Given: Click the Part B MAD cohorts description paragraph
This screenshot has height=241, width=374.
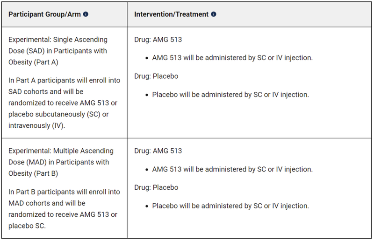Looking at the screenshot, I should [63, 208].
